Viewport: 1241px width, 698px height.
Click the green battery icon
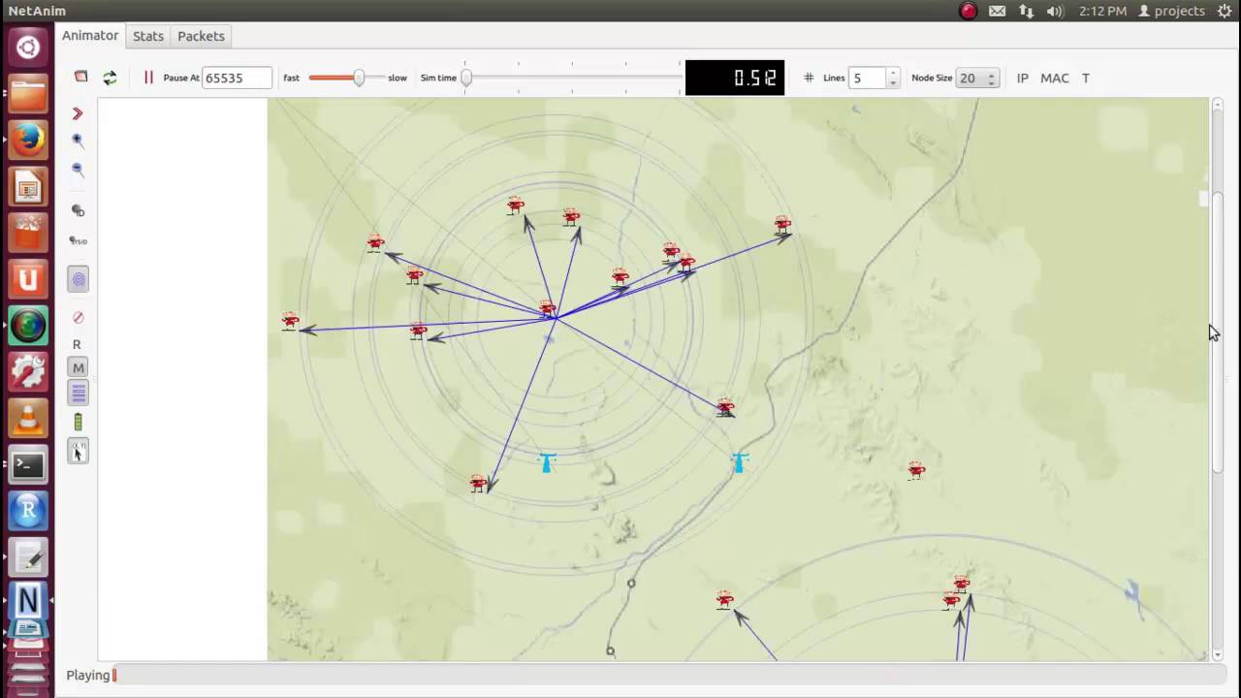tap(78, 422)
